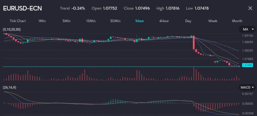View the Month chart tab
The width and height of the screenshot is (257, 116).
(x=237, y=21)
